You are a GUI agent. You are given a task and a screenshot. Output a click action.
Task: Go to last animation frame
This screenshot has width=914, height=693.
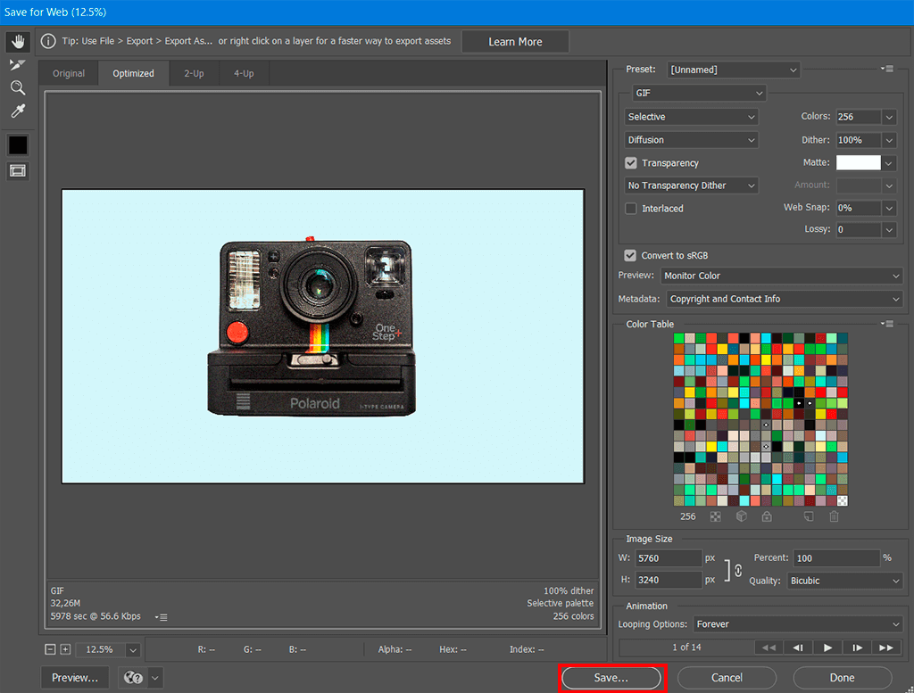pos(886,648)
